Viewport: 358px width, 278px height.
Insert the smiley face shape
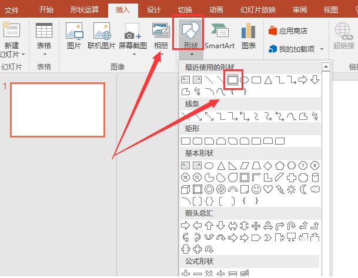[256, 189]
